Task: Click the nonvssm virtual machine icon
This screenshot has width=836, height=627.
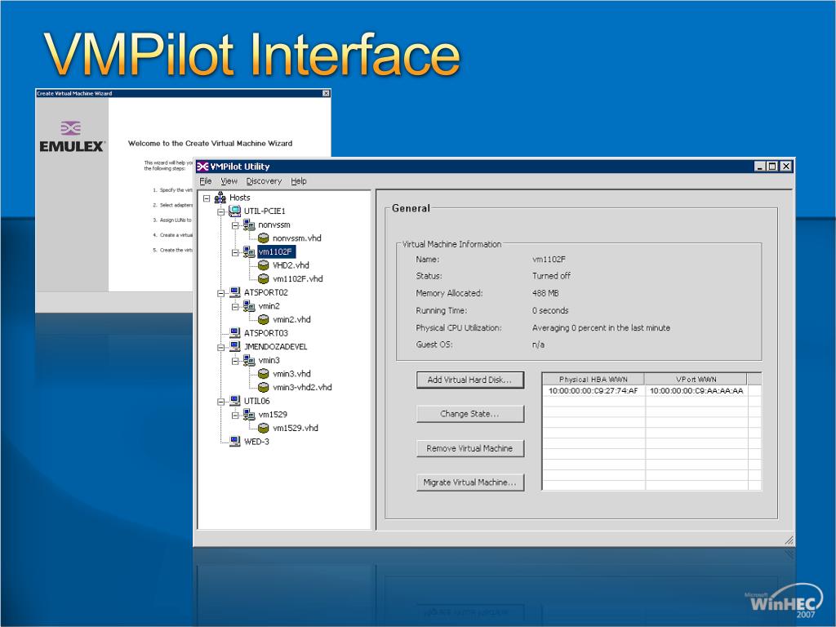Action: pos(249,225)
